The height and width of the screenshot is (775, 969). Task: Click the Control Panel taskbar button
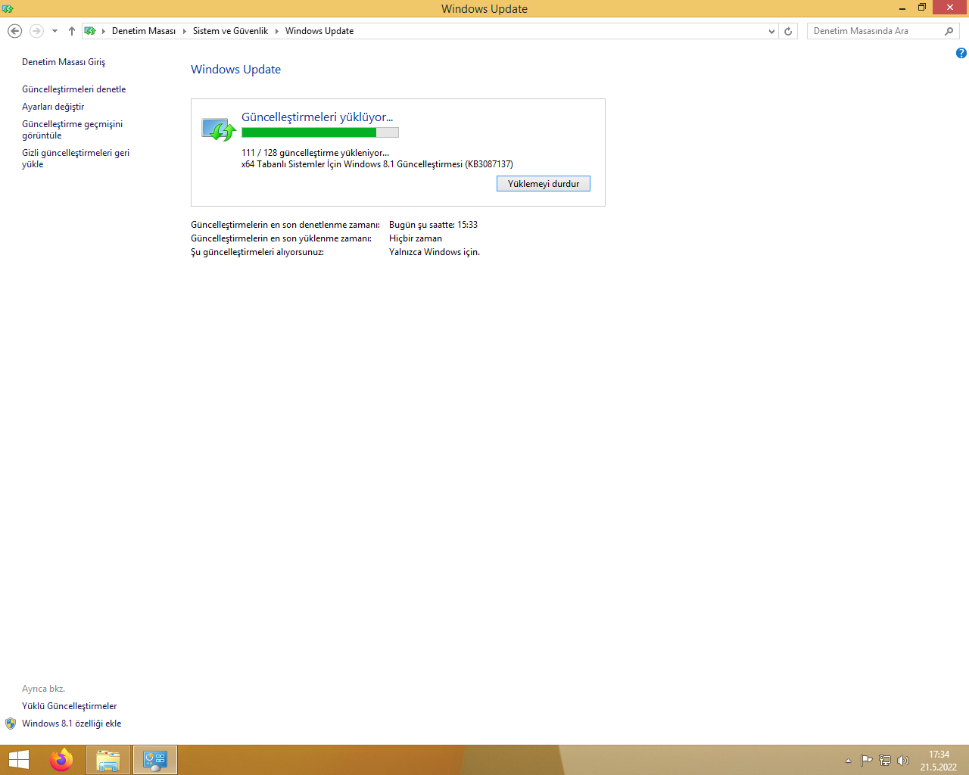click(x=155, y=760)
